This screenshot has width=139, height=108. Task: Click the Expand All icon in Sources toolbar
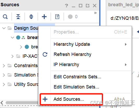point(31,17)
